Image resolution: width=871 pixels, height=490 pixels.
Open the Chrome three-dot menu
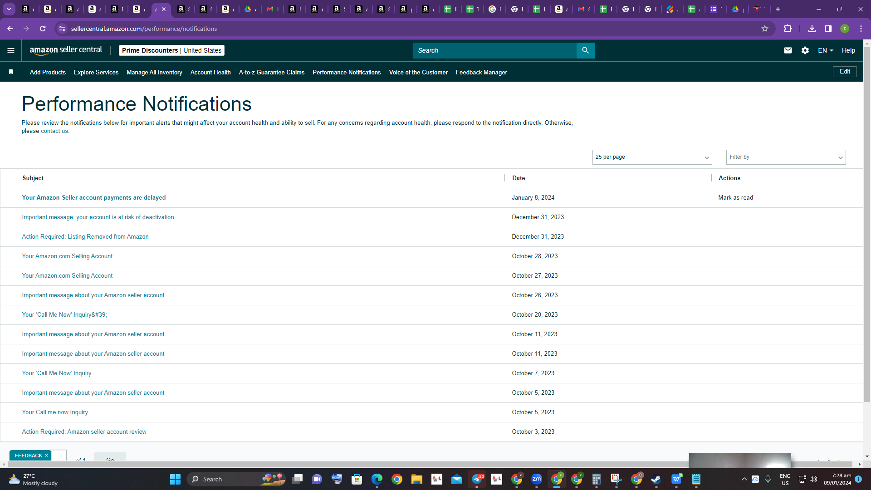[861, 29]
